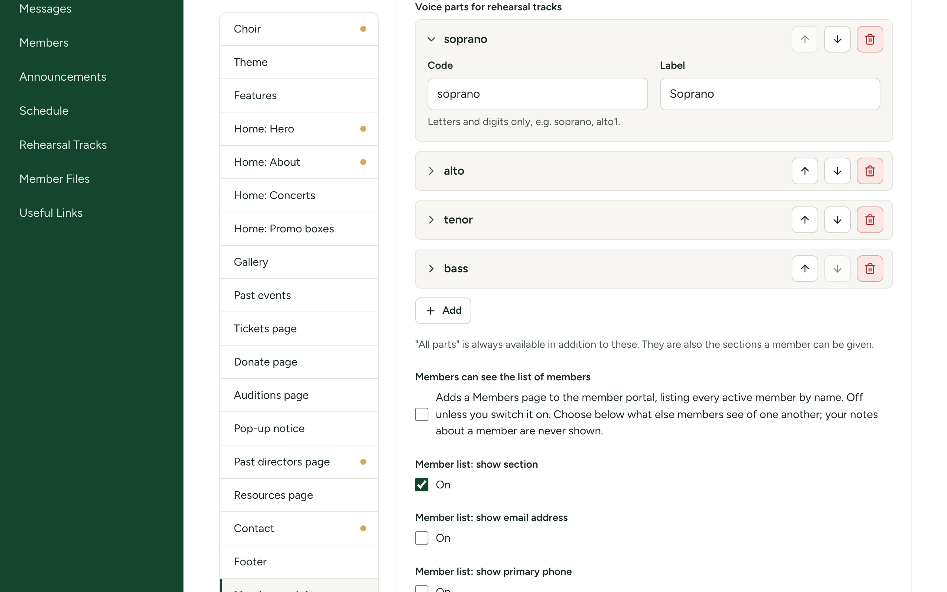947x592 pixels.
Task: Open Home: Hero settings
Action: pos(299,129)
